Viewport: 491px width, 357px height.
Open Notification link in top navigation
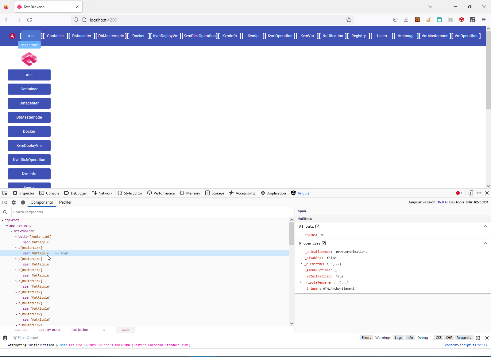pos(333,36)
